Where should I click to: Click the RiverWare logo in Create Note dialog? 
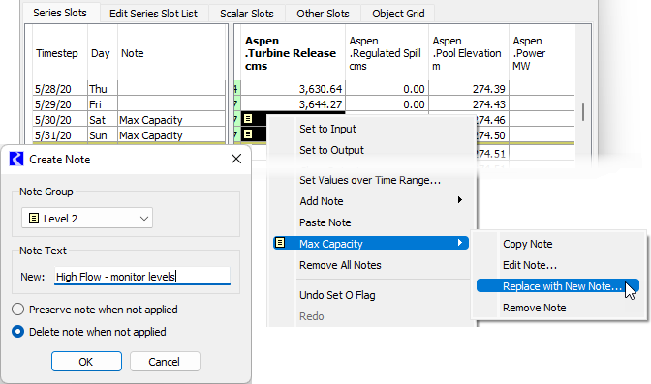16,159
